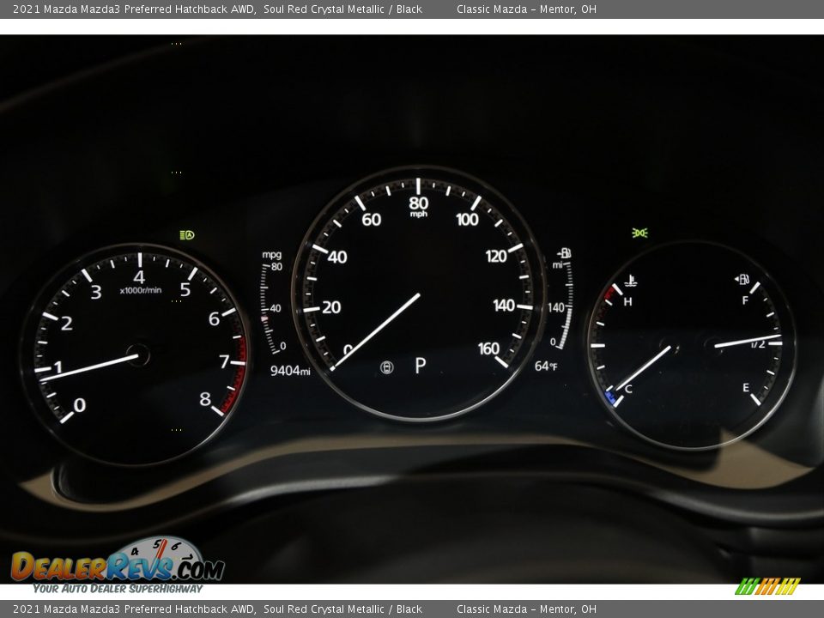This screenshot has height=618, width=824.
Task: Click the coolant temperature icon above H
Action: pos(631,280)
